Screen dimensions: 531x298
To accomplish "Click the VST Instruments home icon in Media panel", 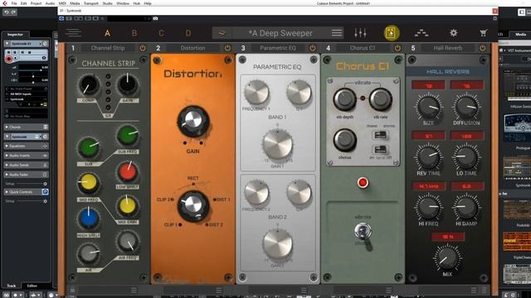I will [501, 50].
